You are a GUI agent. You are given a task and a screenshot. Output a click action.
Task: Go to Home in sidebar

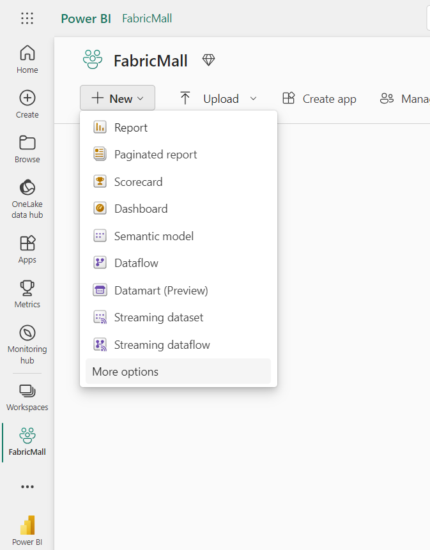(x=27, y=59)
